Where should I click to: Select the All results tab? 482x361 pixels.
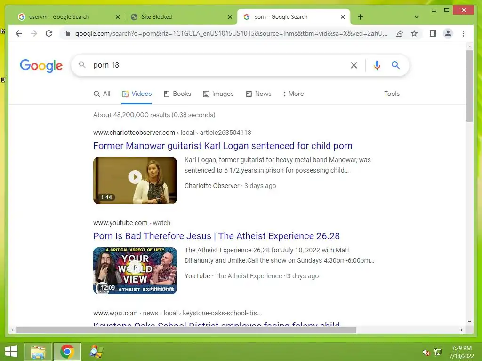point(102,94)
